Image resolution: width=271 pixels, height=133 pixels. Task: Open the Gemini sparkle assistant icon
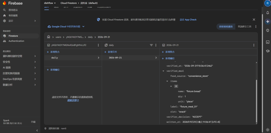tap(268, 22)
